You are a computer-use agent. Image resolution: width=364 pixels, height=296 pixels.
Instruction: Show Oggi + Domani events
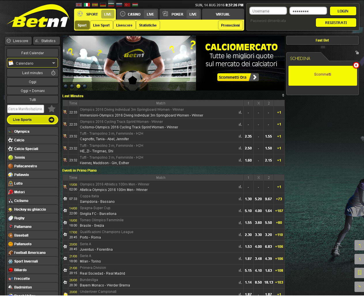(33, 91)
